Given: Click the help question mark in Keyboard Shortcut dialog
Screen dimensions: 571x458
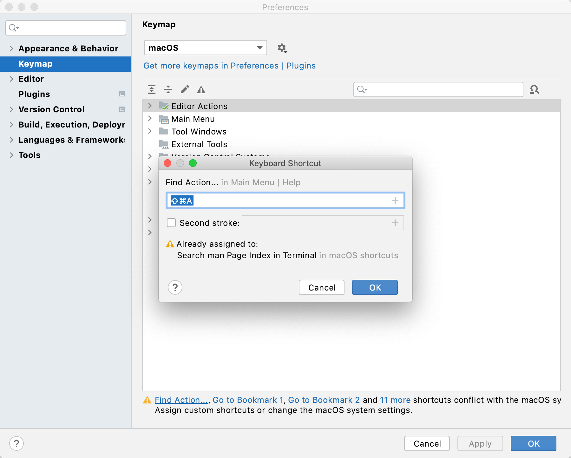Looking at the screenshot, I should pyautogui.click(x=175, y=287).
